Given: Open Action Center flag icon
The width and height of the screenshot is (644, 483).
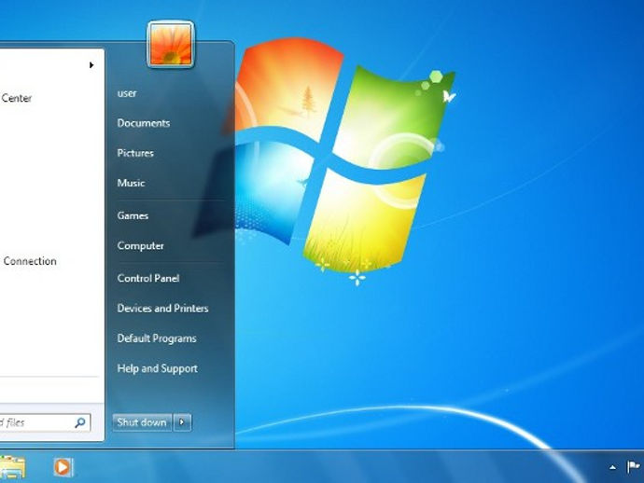Looking at the screenshot, I should tap(633, 467).
